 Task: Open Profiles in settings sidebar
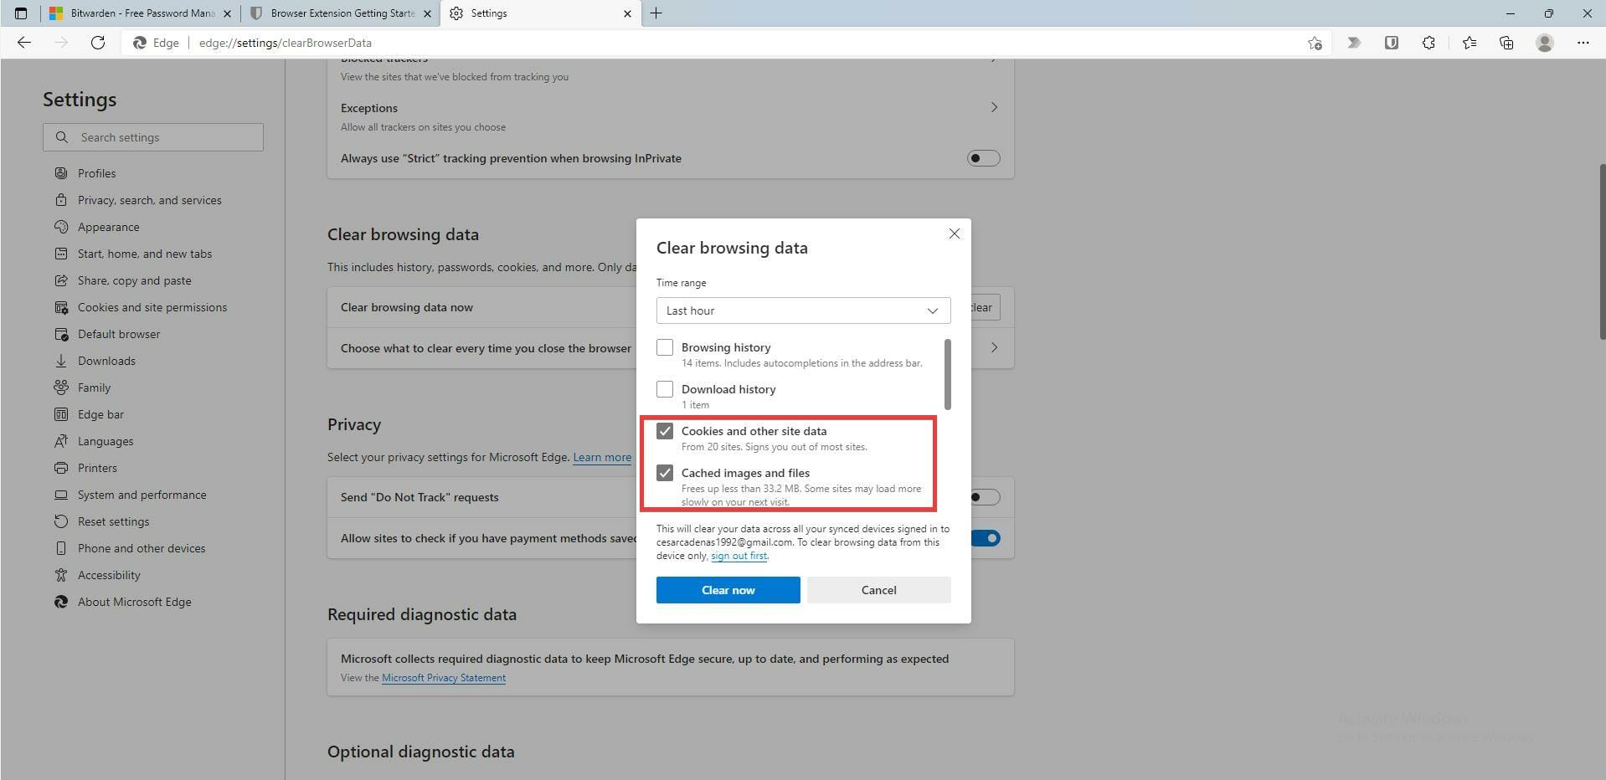pyautogui.click(x=96, y=173)
